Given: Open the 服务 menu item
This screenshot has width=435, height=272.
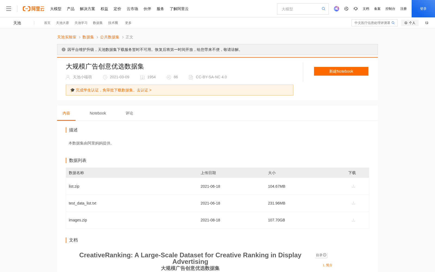Looking at the screenshot, I should coord(160,9).
